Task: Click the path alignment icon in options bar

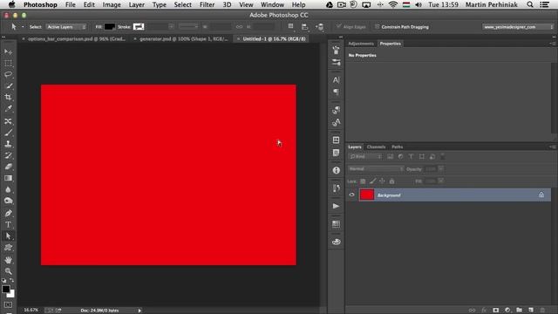Action: pyautogui.click(x=304, y=27)
